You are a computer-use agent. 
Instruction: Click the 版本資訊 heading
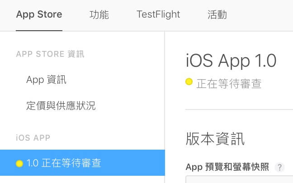[215, 139]
